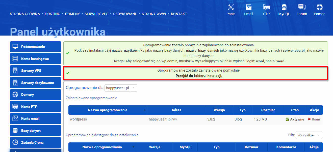Open the Email envelope icon

coord(249,7)
